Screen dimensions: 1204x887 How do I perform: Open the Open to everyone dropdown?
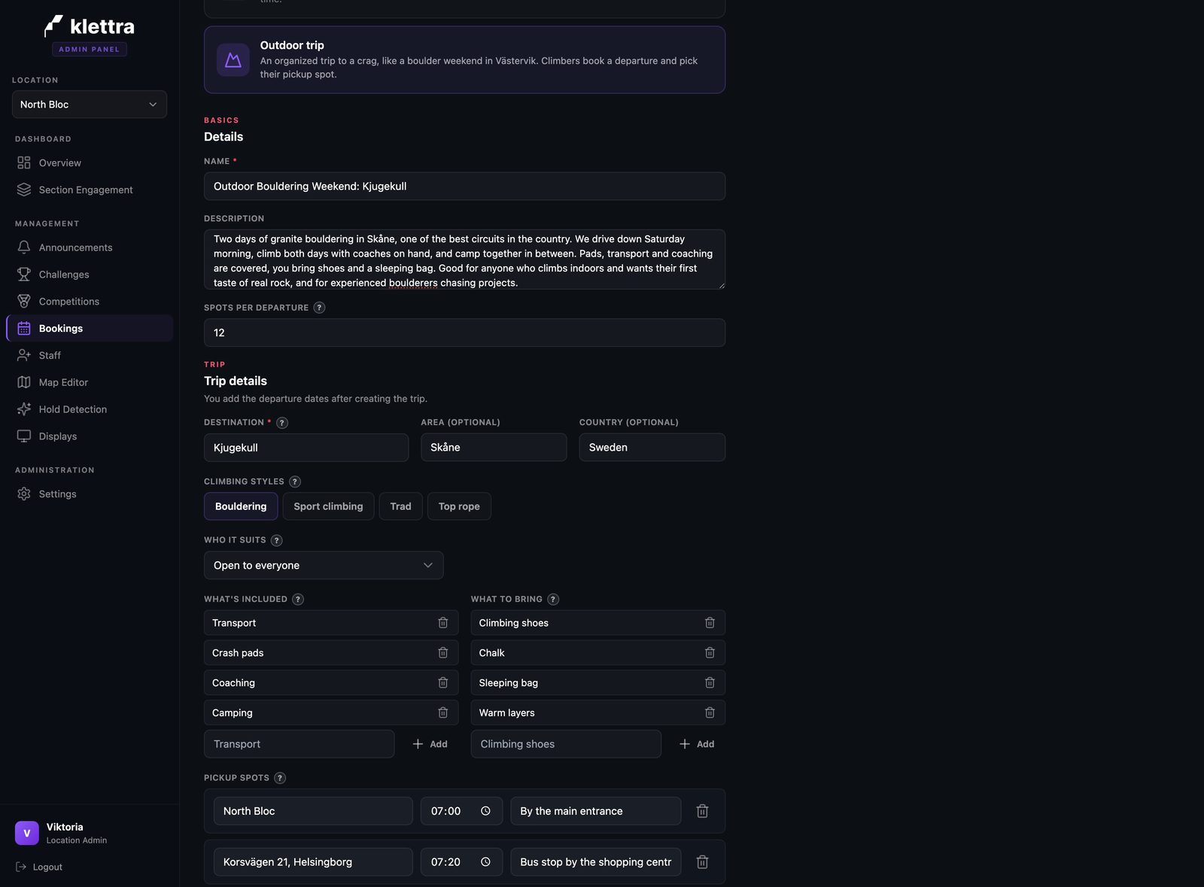[324, 566]
